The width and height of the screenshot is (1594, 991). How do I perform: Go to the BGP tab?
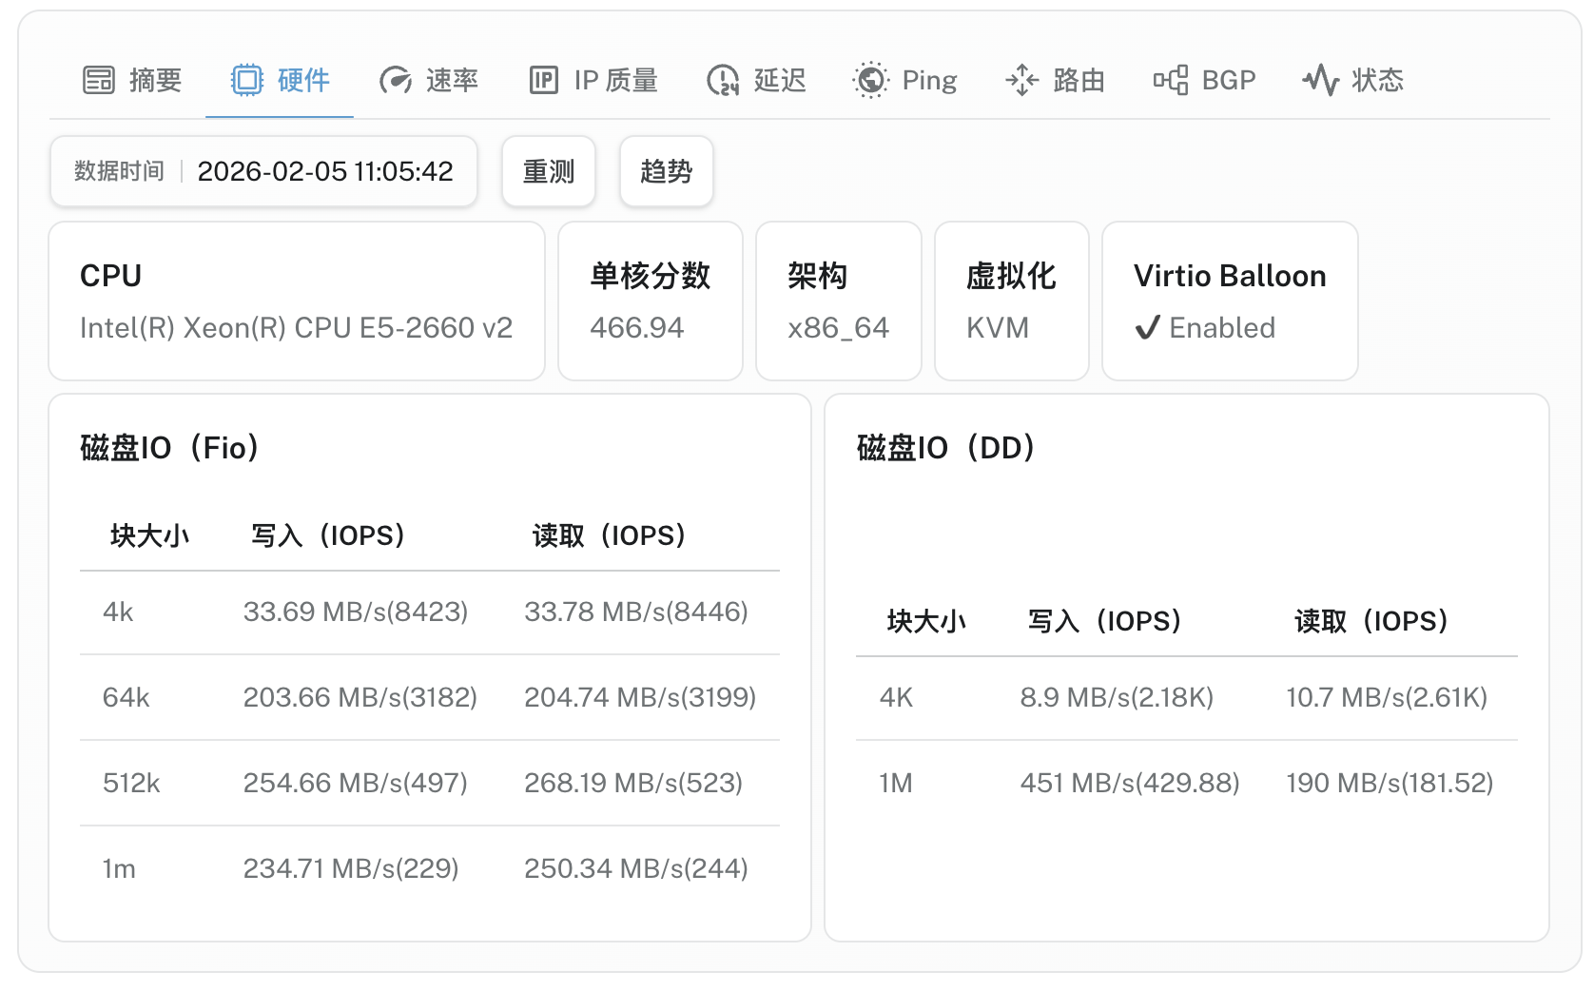1205,80
